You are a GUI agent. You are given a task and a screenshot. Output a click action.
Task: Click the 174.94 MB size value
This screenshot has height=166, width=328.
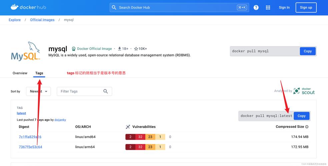pos(300,137)
